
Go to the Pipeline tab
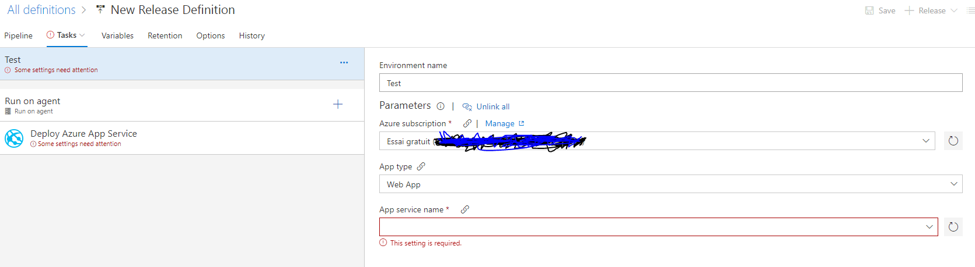click(19, 35)
